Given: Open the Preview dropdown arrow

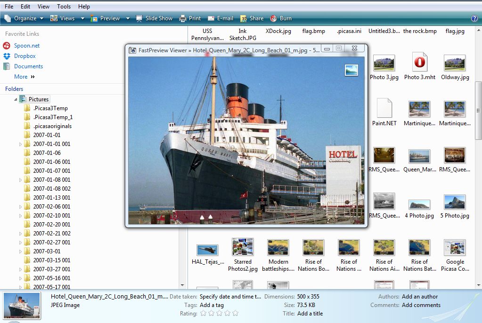Looking at the screenshot, I should point(128,18).
